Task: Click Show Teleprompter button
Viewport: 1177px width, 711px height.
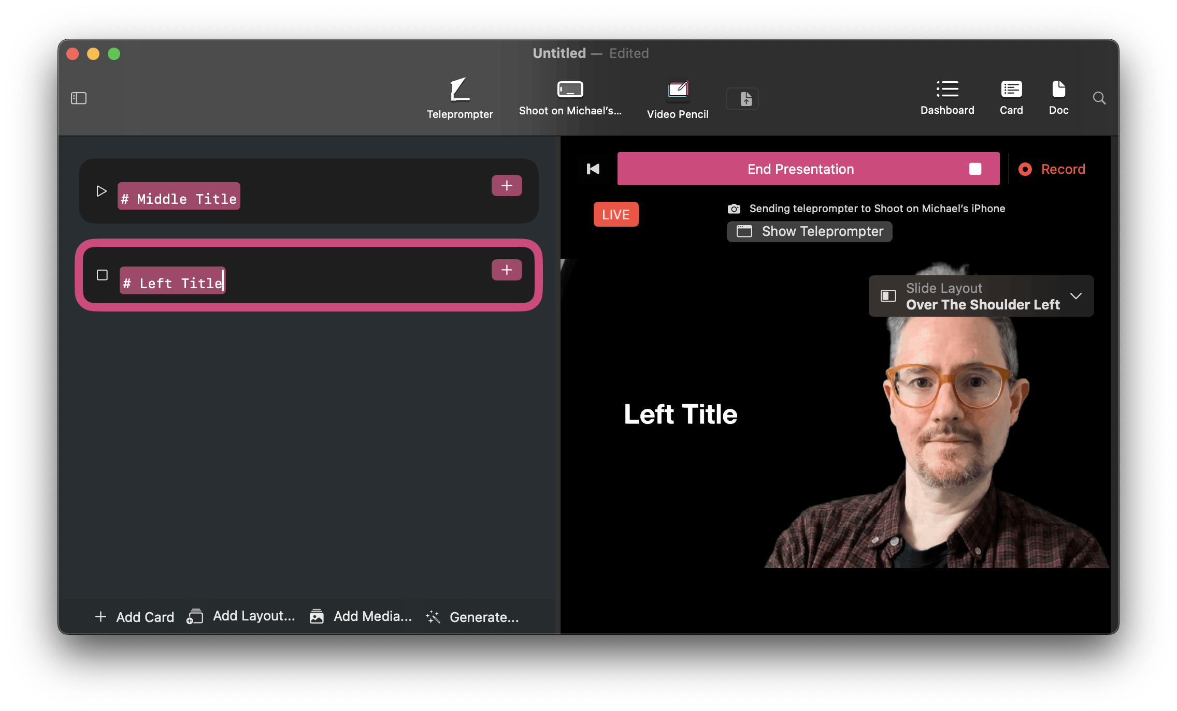Action: click(810, 231)
